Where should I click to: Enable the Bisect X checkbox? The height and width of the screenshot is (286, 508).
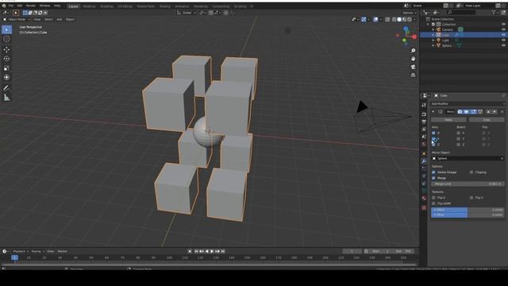pyautogui.click(x=459, y=133)
